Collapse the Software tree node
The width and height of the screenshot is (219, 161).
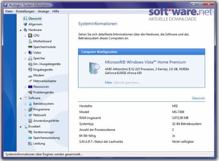tap(21, 98)
